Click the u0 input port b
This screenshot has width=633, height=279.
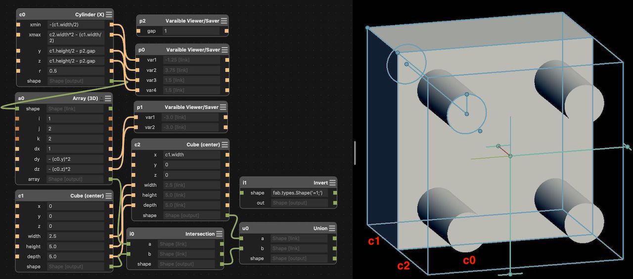coord(242,248)
